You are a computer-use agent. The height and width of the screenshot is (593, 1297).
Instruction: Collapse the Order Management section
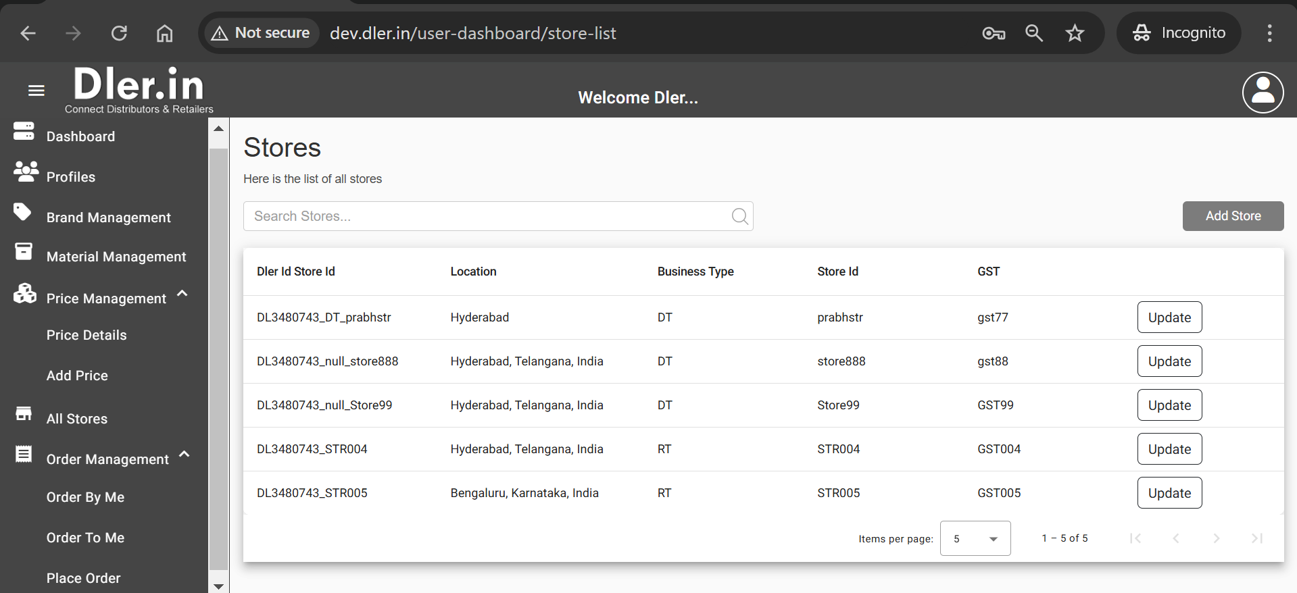pyautogui.click(x=184, y=455)
